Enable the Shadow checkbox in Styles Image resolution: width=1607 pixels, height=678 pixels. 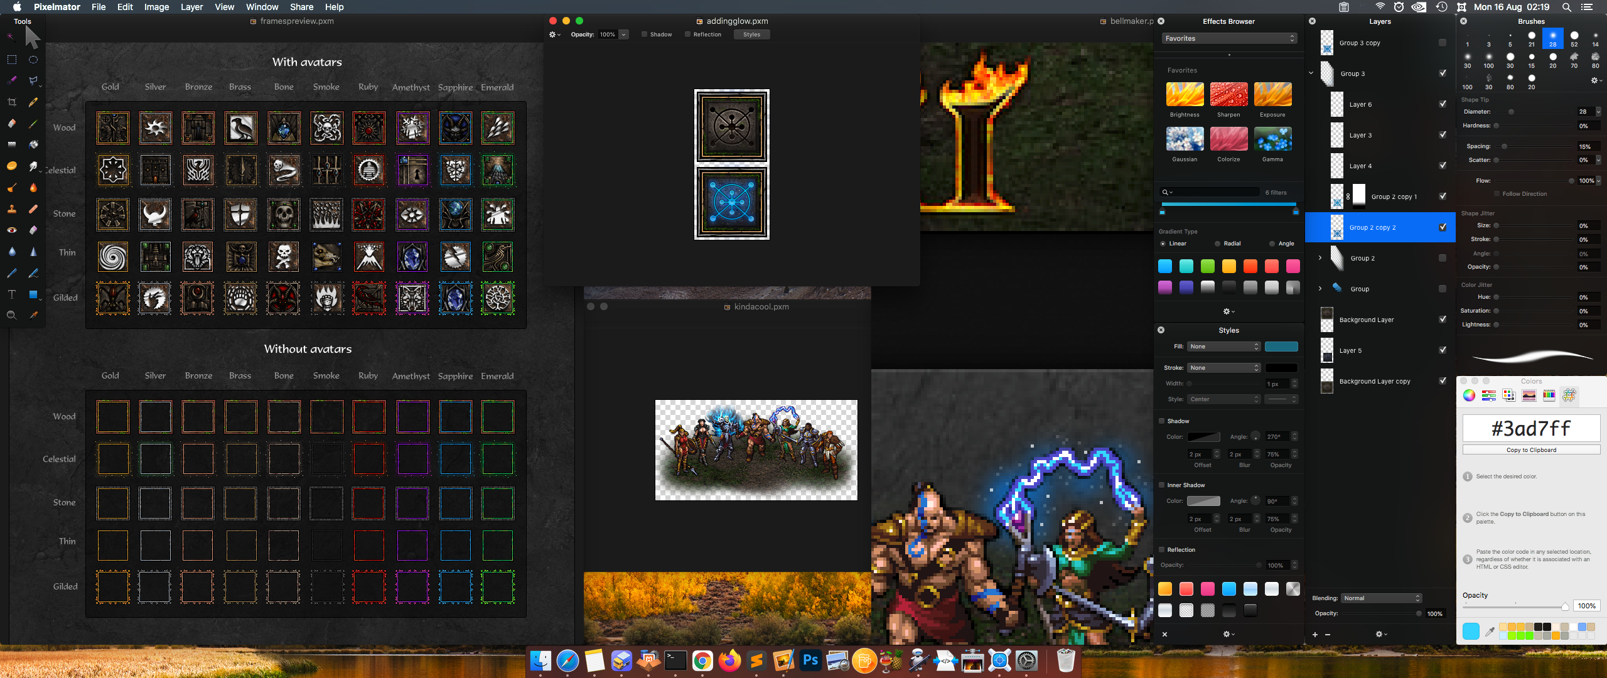coord(1162,421)
